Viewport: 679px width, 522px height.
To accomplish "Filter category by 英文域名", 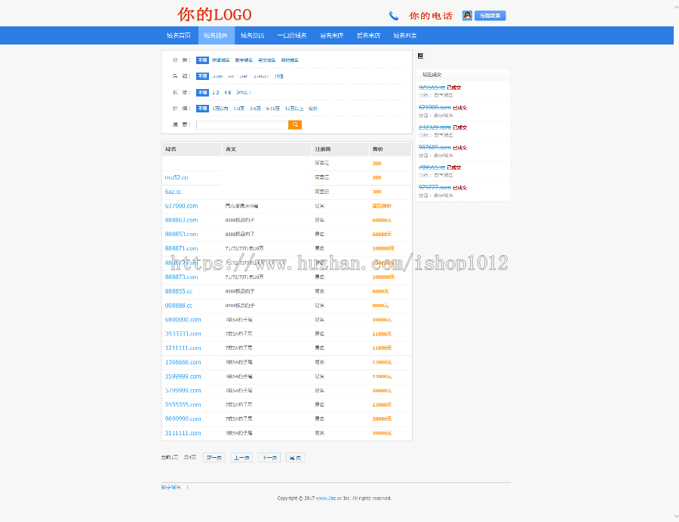I will 267,60.
